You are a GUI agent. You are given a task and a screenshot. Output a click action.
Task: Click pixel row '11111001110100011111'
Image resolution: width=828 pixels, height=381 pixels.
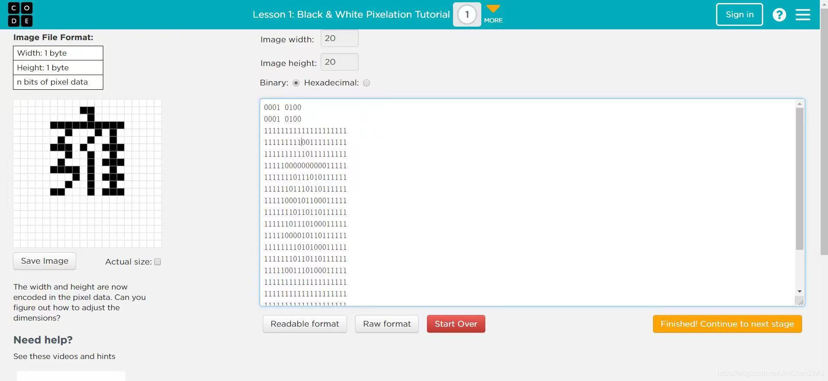pyautogui.click(x=306, y=271)
